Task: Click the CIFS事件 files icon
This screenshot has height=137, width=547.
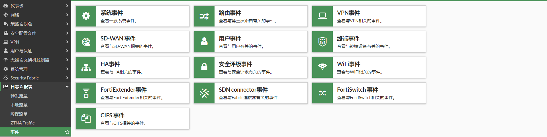Action: pos(86,118)
